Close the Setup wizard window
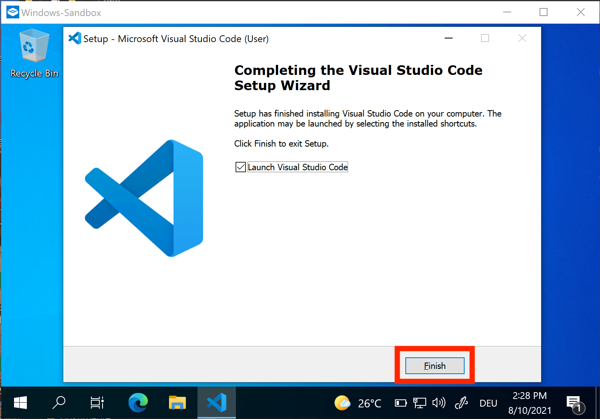The height and width of the screenshot is (419, 600). tap(522, 38)
